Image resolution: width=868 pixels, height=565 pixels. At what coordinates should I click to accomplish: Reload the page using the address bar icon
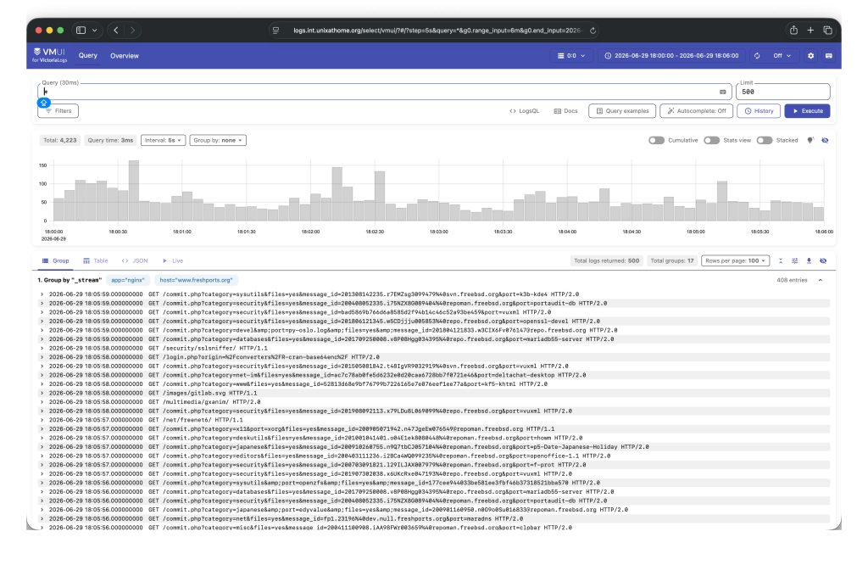tap(593, 31)
